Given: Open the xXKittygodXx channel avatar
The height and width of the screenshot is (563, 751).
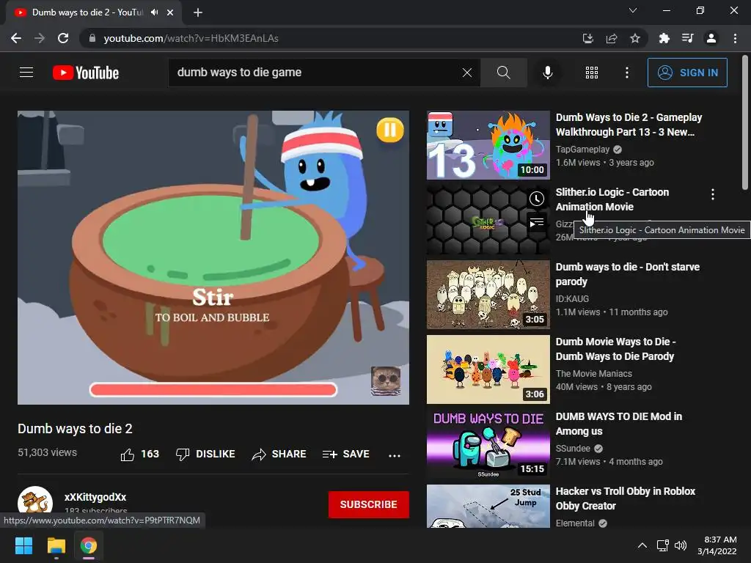Looking at the screenshot, I should coord(35,502).
